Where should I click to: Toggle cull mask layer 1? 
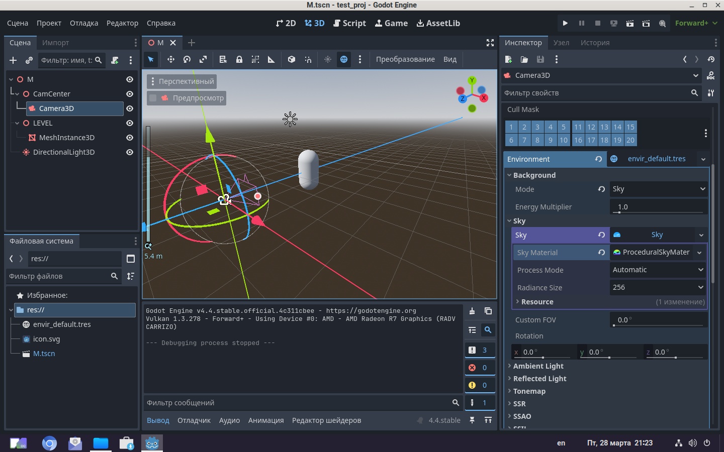(511, 127)
